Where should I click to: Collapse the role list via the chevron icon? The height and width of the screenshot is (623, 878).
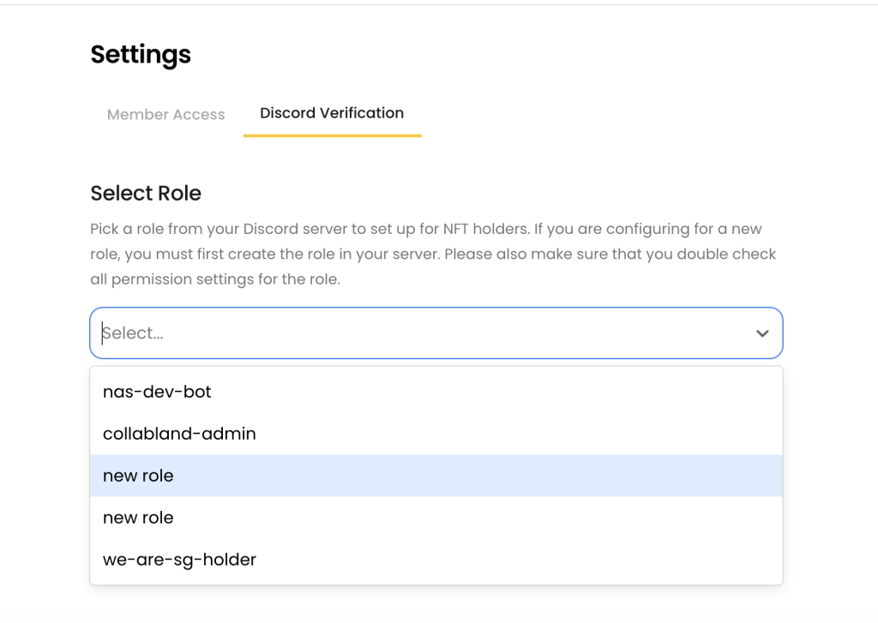[x=761, y=333]
